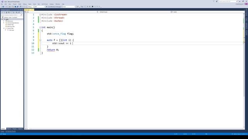Collapse the Source Files folder
The image size is (248, 139).
[x=4, y=28]
